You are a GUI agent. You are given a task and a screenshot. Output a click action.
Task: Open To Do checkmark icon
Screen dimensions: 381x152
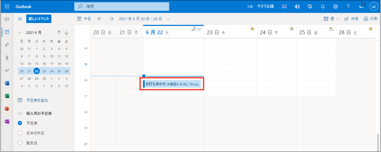point(7,70)
